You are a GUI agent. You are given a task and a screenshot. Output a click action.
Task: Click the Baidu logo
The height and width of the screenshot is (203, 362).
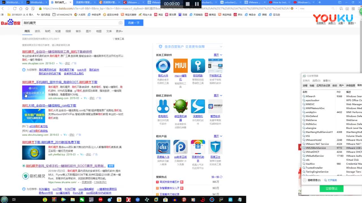11,22
